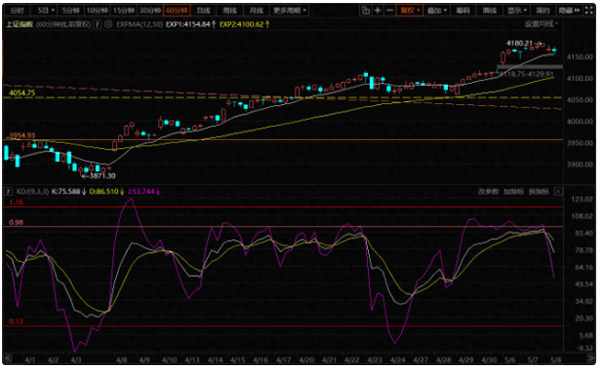Click the KDJ(9,3,3) indicator label
Viewport: 604px width, 369px height.
(x=32, y=192)
